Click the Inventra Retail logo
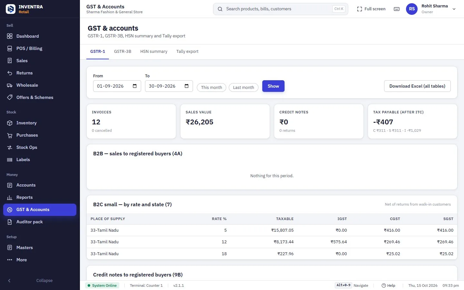Screen dimensions: 464x290 (10, 9)
